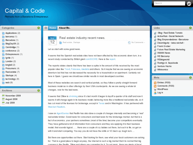Click the Capital & Code site title

pyautogui.click(x=25, y=11)
